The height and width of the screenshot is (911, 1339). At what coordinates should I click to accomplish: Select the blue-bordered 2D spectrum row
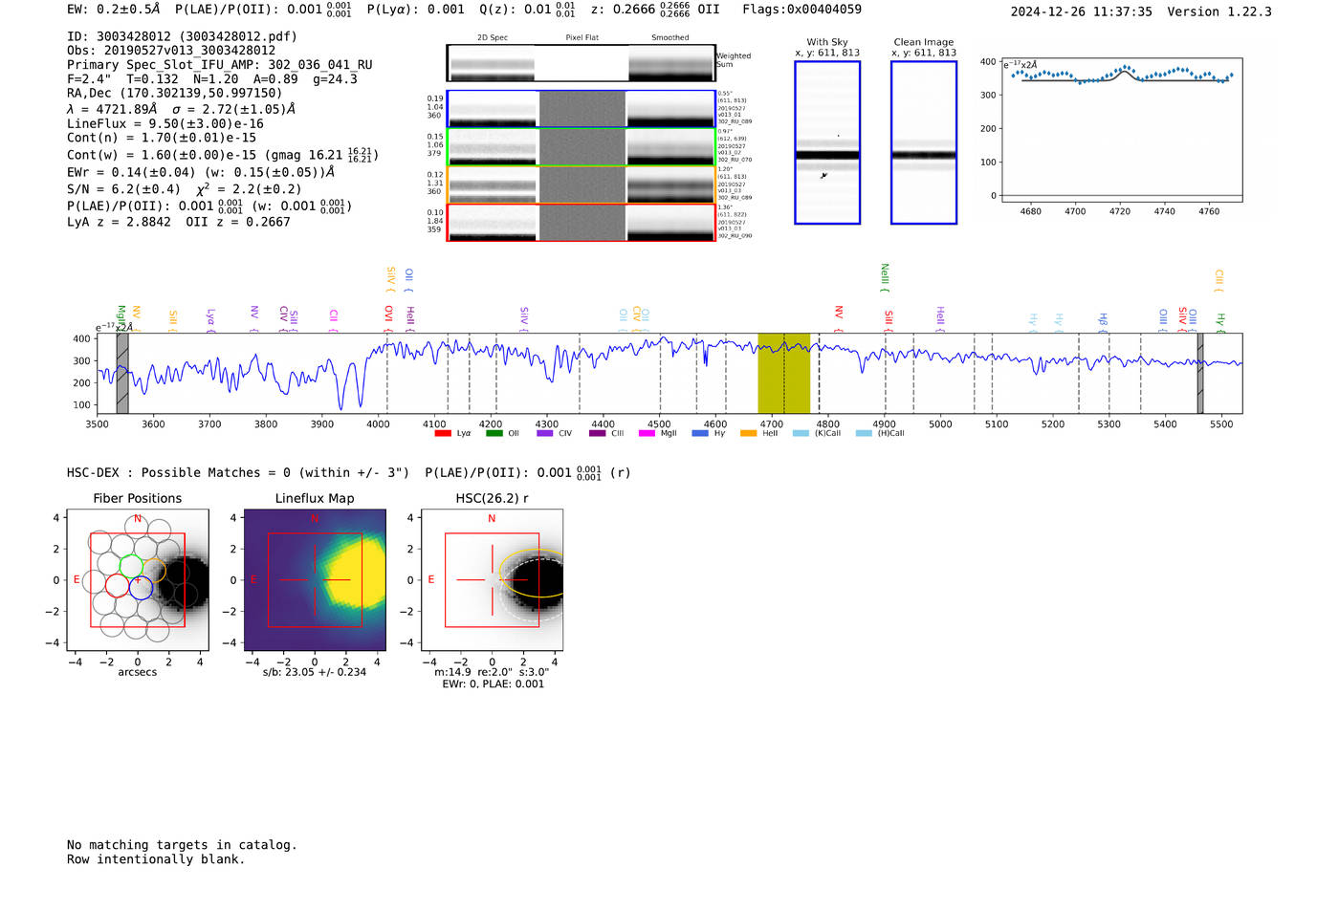582,109
